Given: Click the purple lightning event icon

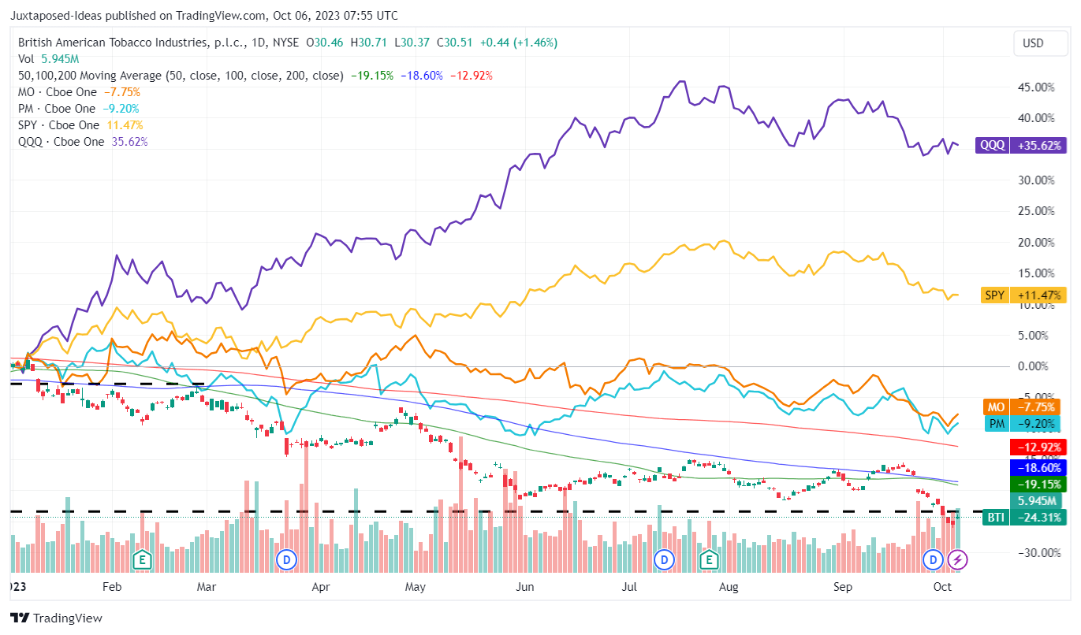Looking at the screenshot, I should pyautogui.click(x=957, y=560).
